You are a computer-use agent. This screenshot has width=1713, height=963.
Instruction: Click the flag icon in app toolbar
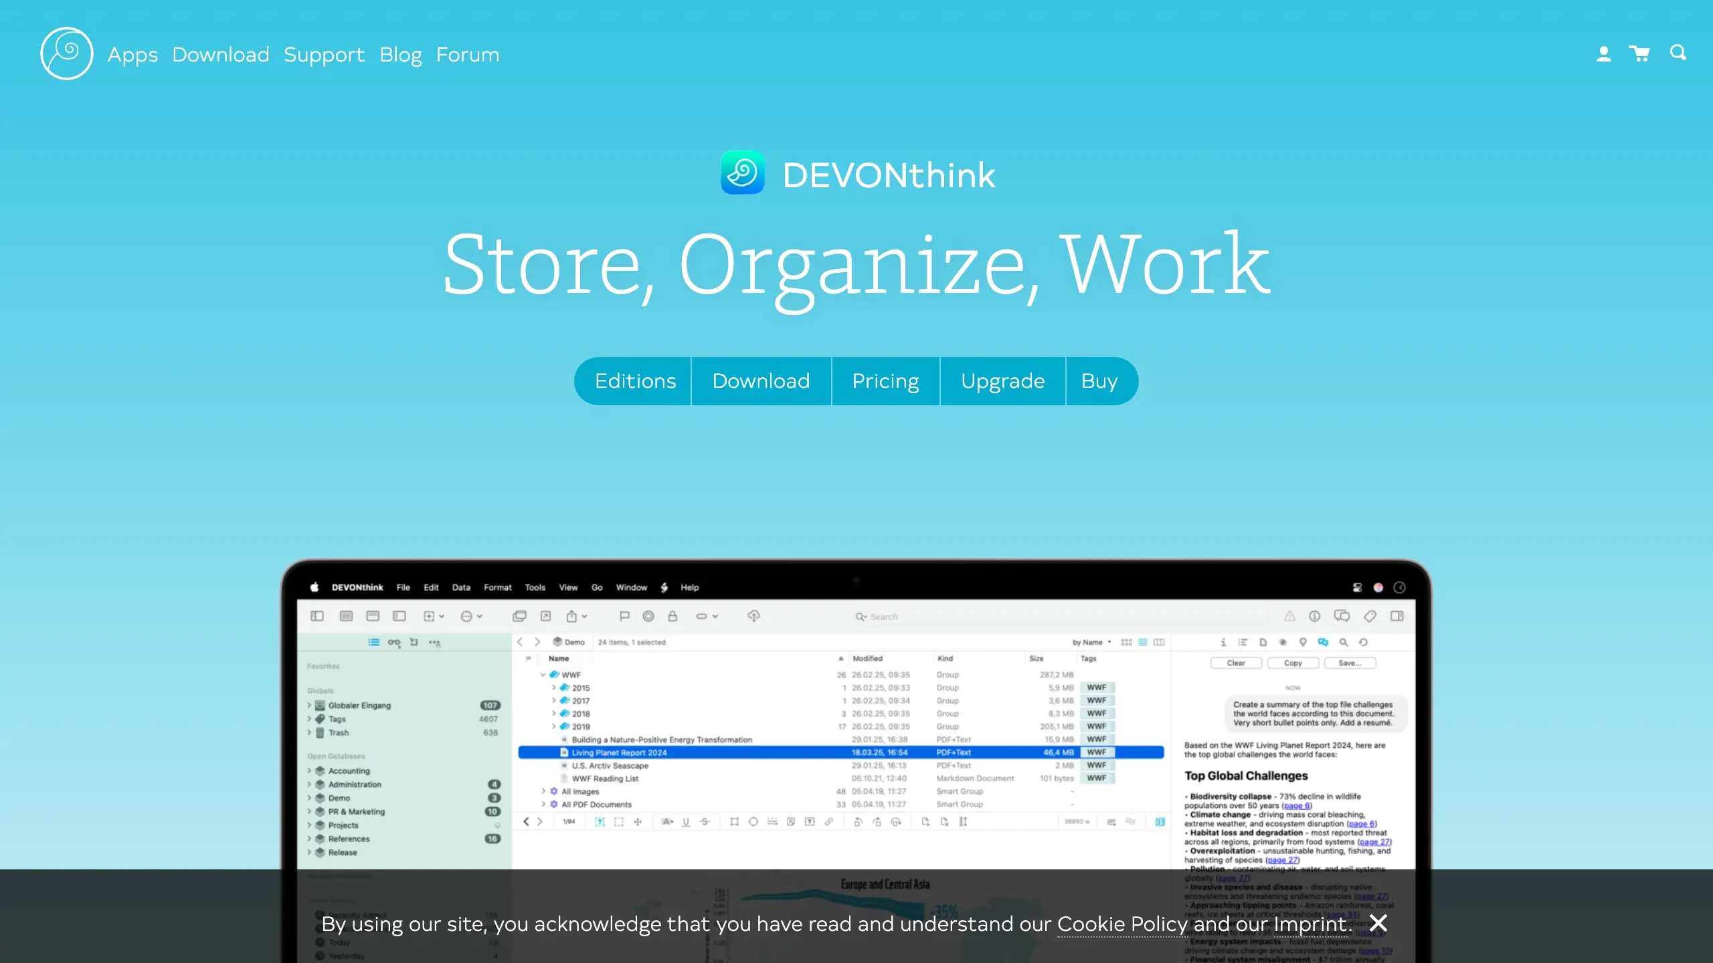(624, 616)
